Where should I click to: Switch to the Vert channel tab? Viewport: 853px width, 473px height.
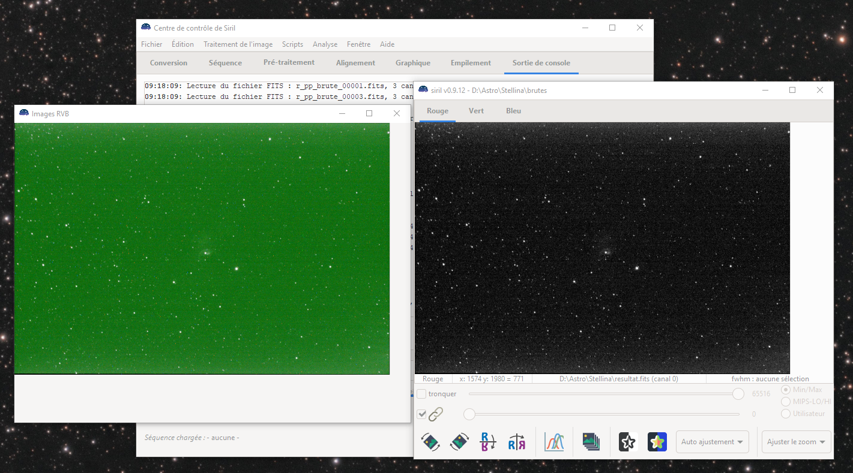click(x=476, y=111)
